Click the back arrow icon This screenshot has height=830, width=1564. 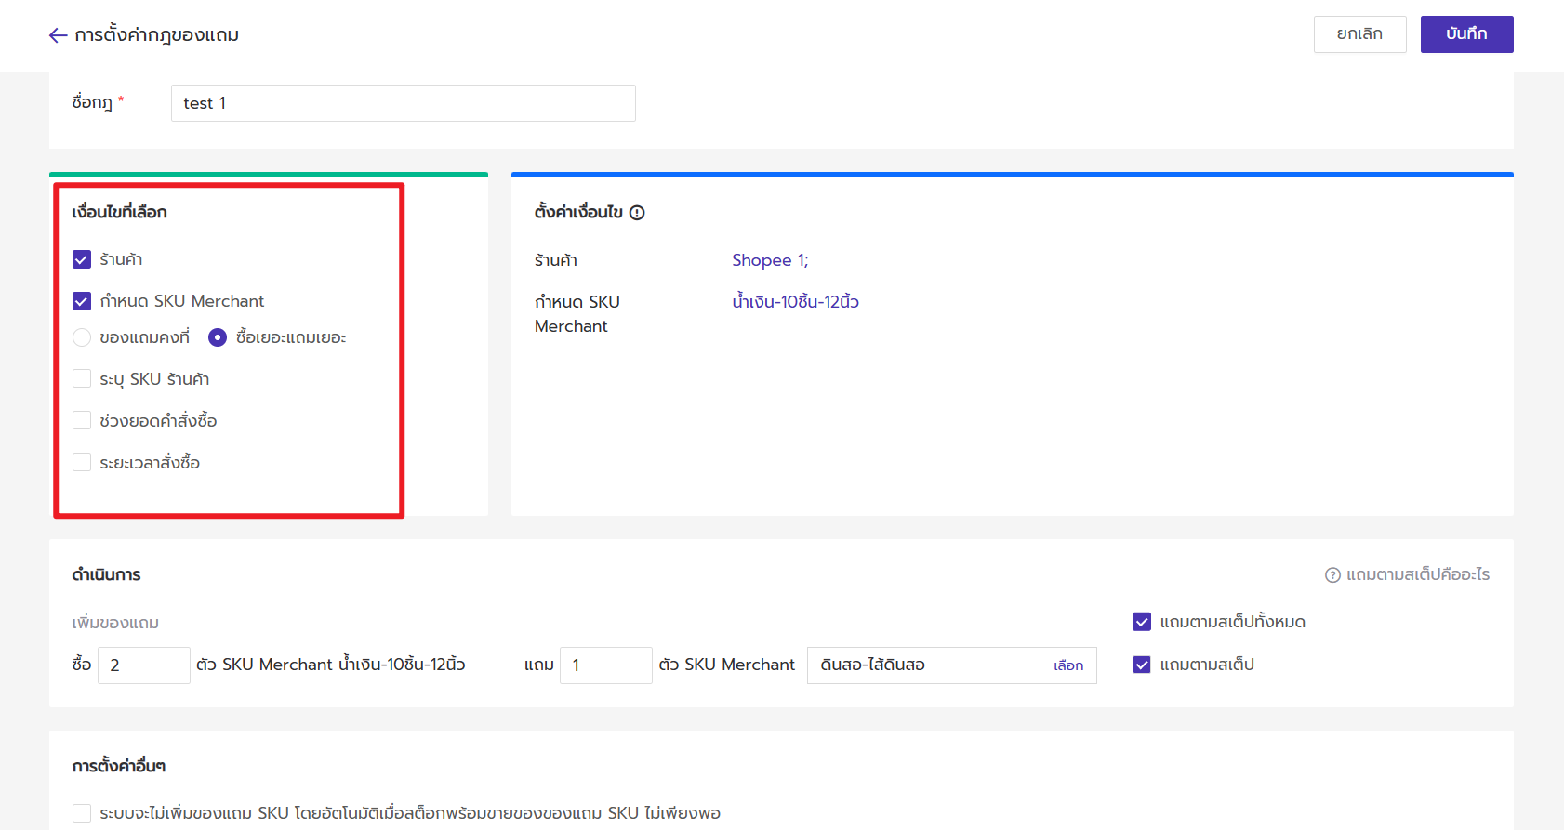click(58, 35)
